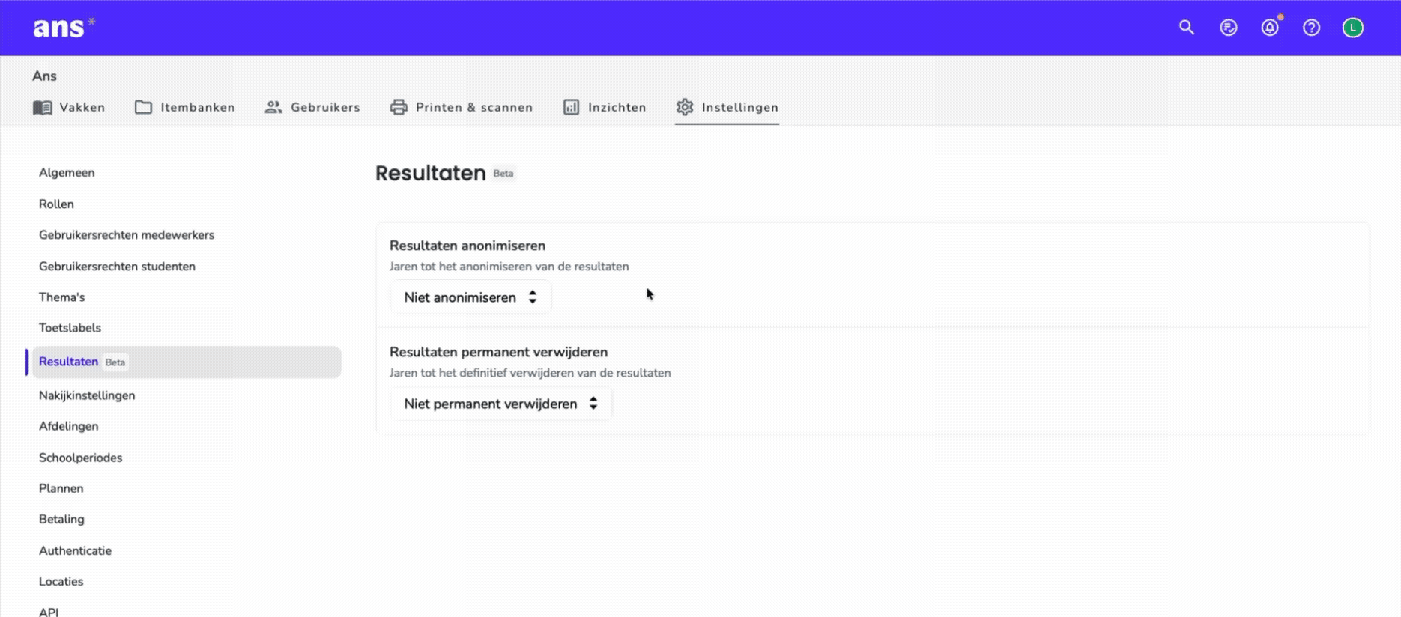Open Locaties in sidebar
This screenshot has width=1401, height=617.
61,581
